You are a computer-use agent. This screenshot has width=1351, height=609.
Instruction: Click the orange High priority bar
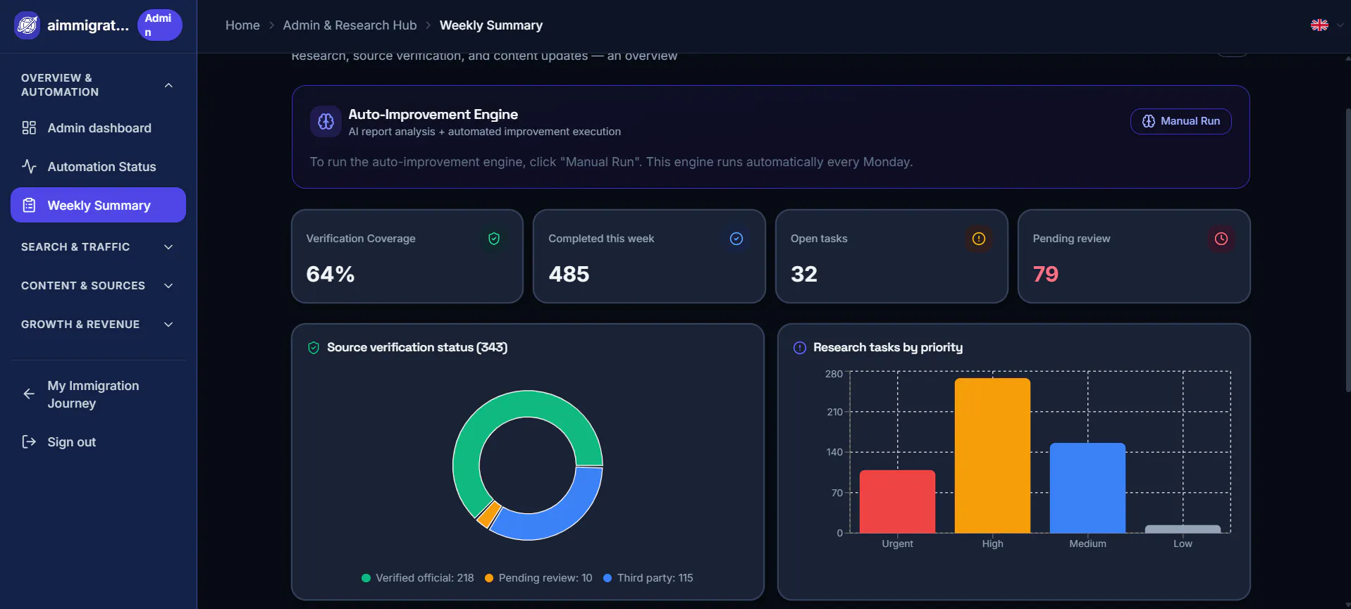pos(992,456)
